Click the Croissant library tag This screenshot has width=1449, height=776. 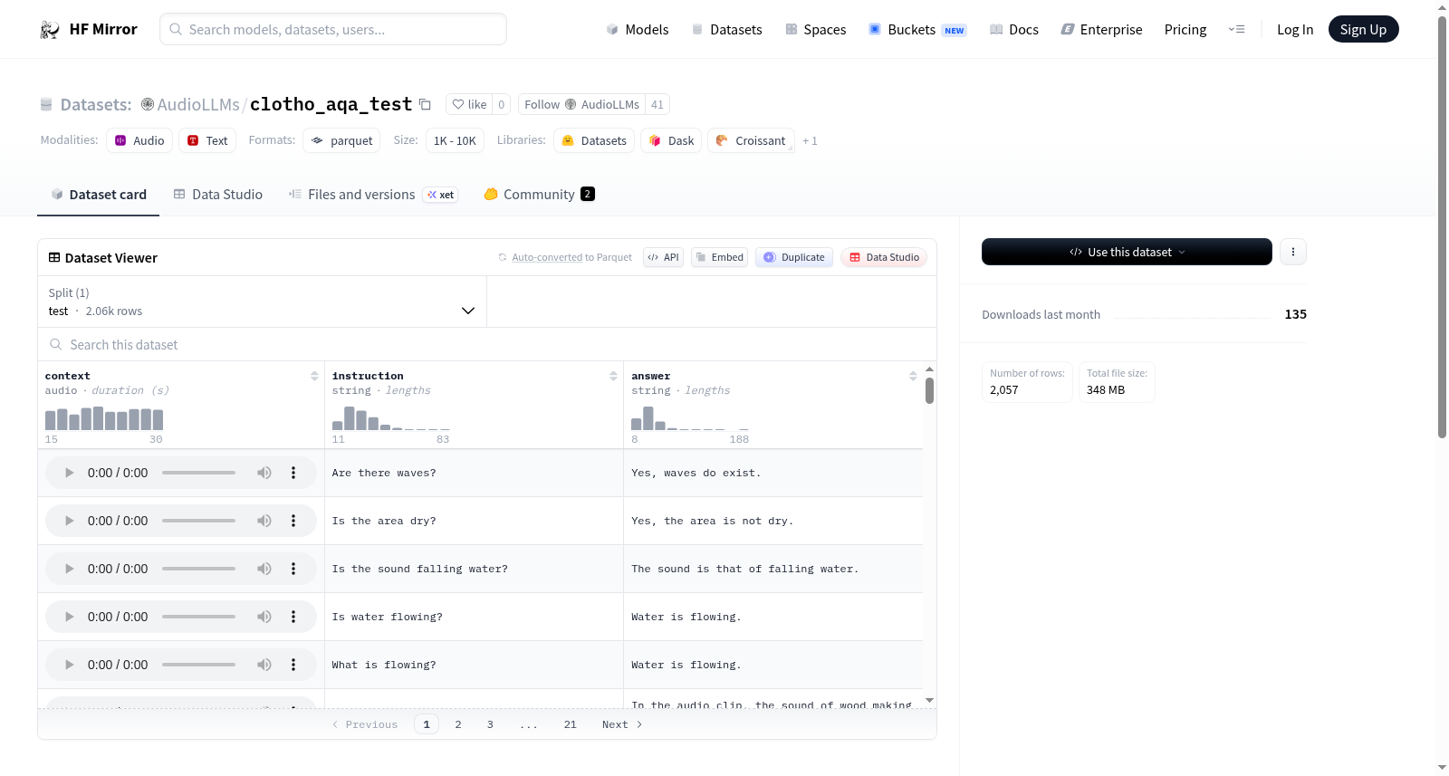751,140
